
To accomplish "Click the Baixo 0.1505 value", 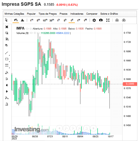I will (80, 29).
